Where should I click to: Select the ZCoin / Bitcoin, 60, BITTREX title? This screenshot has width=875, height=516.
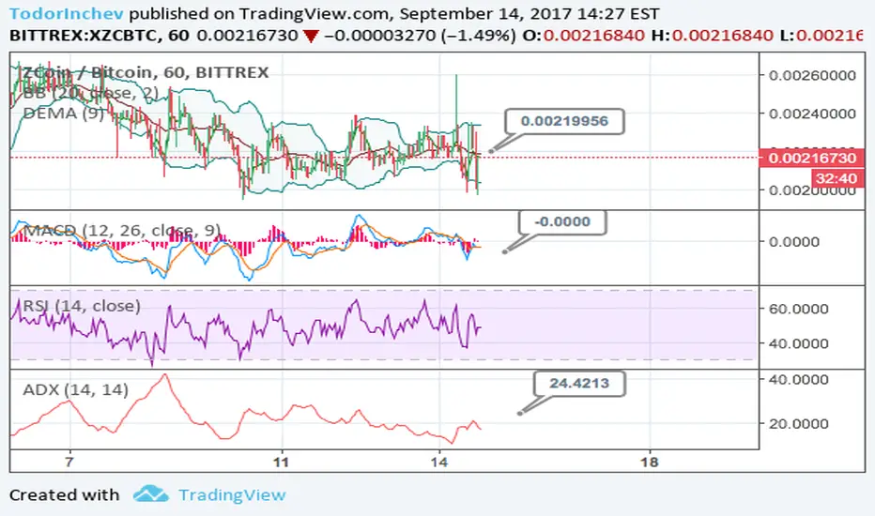146,72
